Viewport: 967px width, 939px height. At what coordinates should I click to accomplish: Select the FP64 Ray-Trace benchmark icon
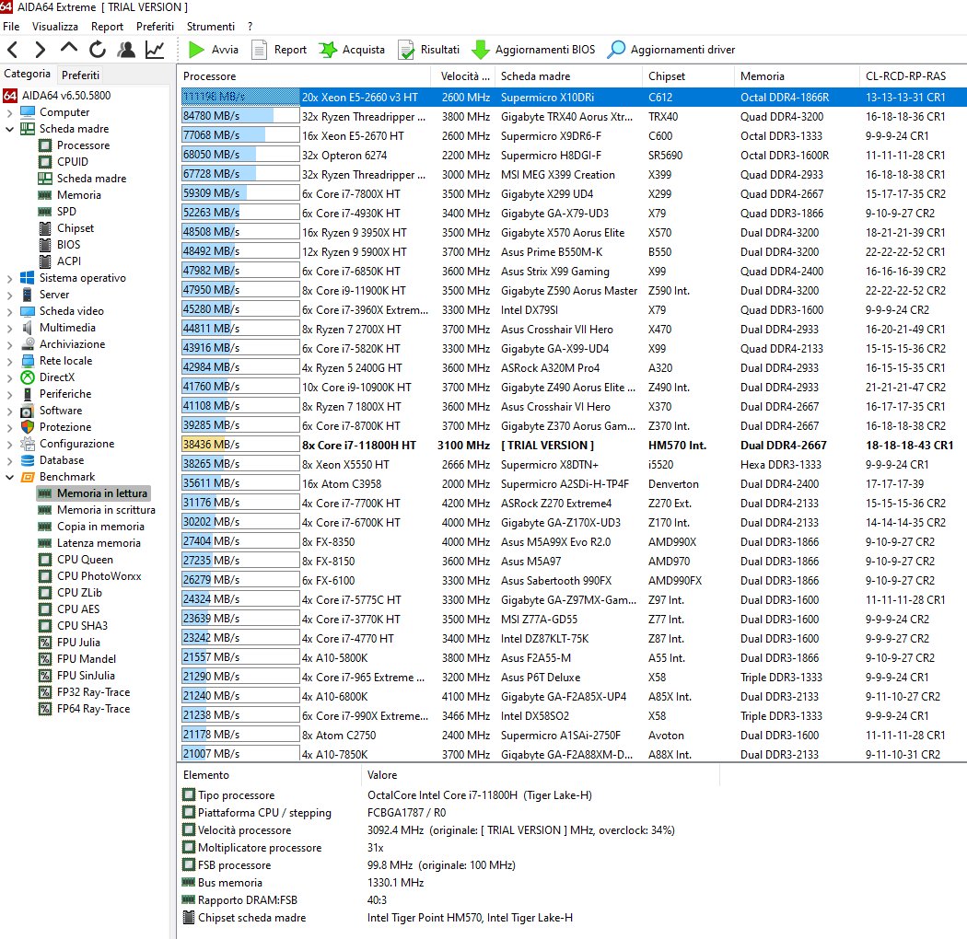45,709
